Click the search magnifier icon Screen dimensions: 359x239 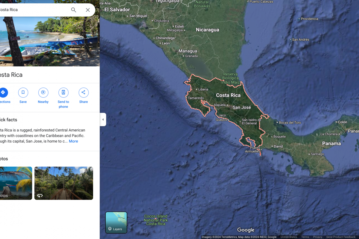[x=74, y=10]
